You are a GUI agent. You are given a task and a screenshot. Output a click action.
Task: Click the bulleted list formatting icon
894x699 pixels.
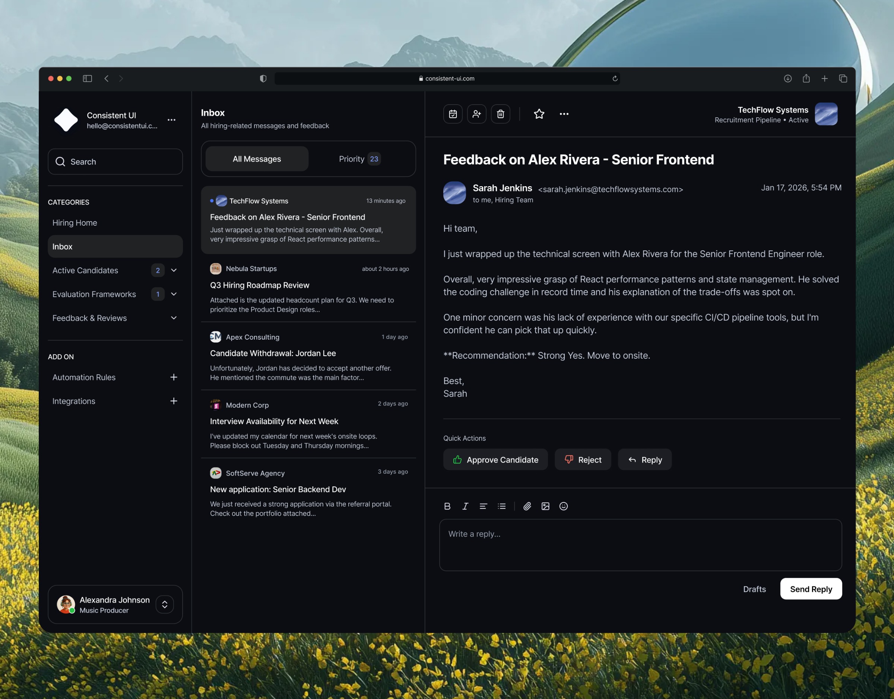pyautogui.click(x=501, y=506)
